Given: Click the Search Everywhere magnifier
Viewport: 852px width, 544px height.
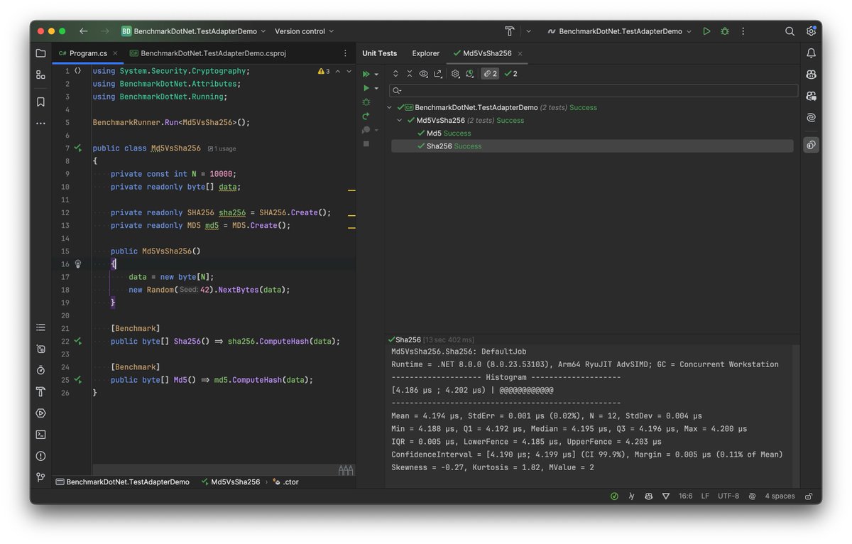Looking at the screenshot, I should tap(790, 31).
